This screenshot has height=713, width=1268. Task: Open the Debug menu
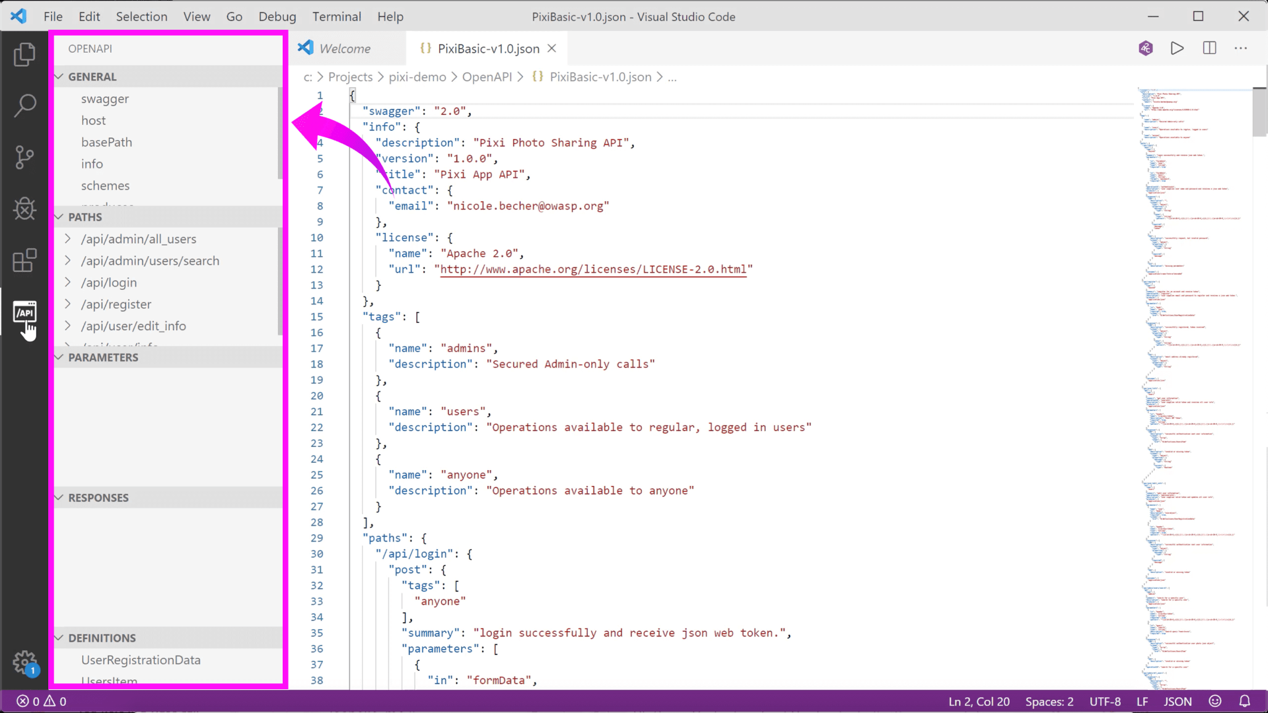277,17
